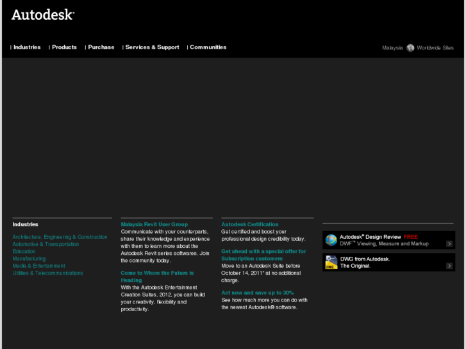
Task: Click the Autodesk Design Review FREE text
Action: point(379,237)
